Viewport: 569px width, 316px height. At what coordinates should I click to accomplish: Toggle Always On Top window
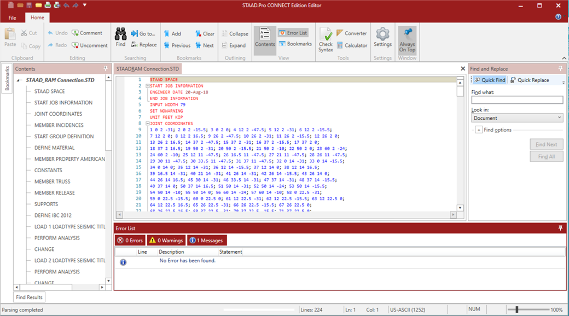407,40
